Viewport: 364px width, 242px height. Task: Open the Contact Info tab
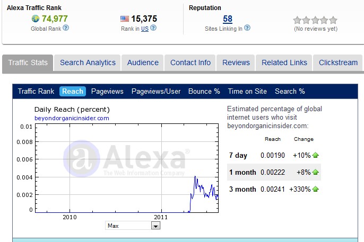(190, 63)
